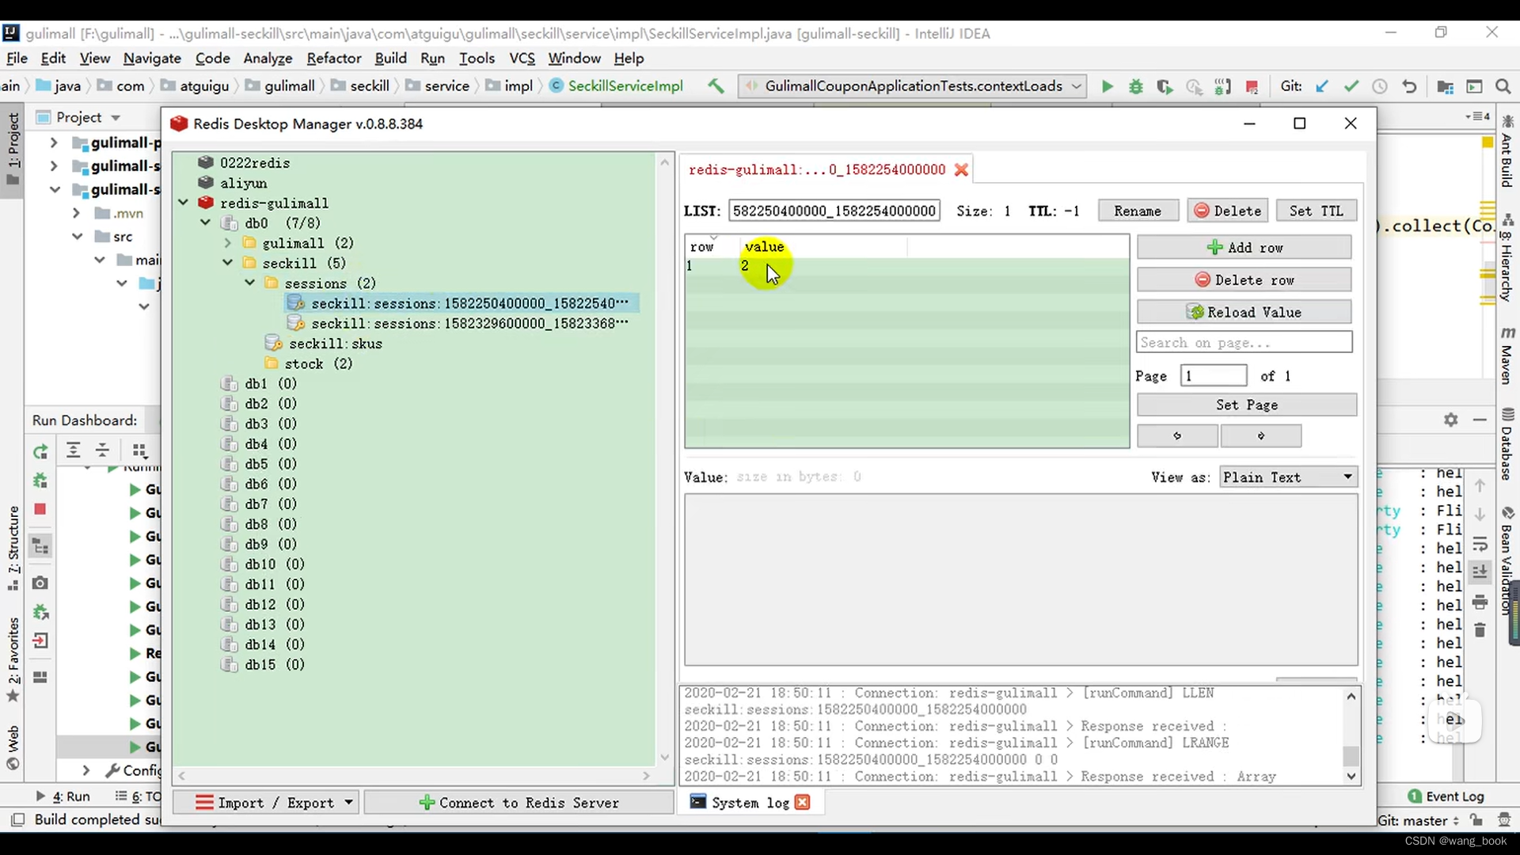
Task: Click Delete key button
Action: (x=1228, y=211)
